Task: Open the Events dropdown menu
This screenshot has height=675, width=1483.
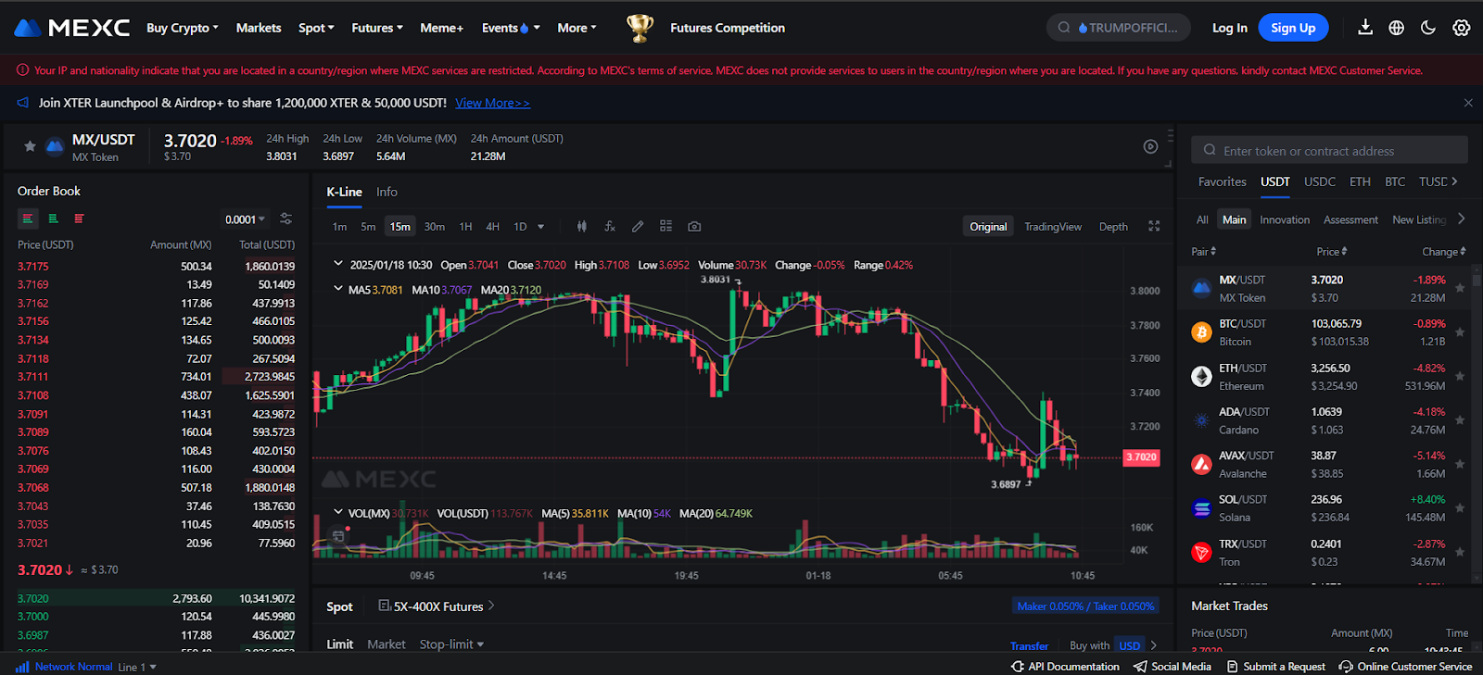Action: click(511, 28)
